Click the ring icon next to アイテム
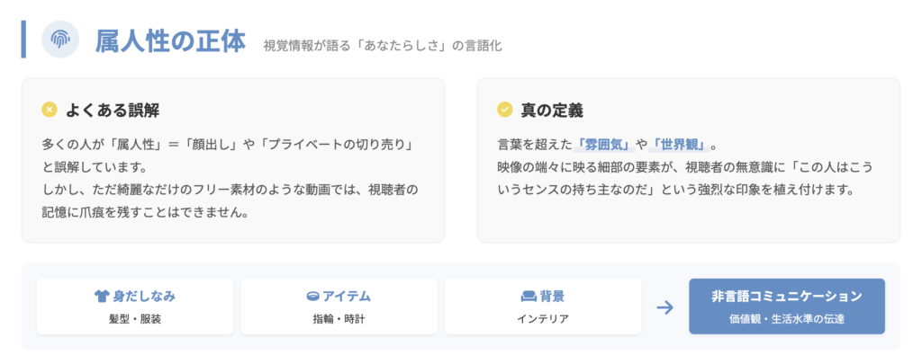922x364 pixels. click(312, 296)
